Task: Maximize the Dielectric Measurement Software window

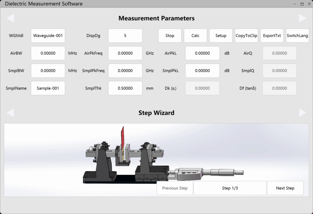Action: point(302,4)
